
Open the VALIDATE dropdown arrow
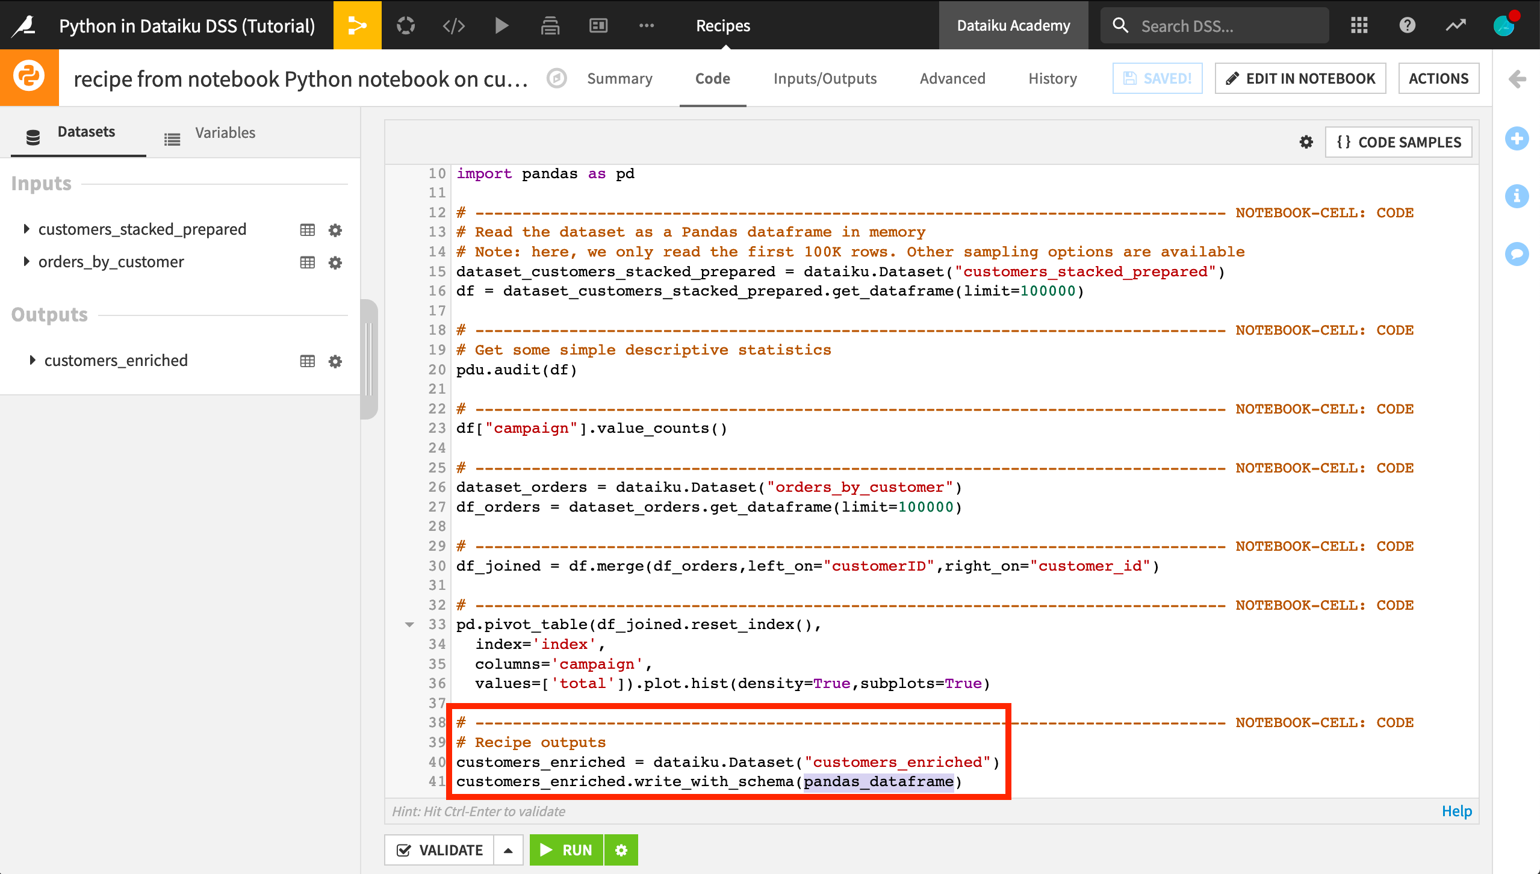click(x=508, y=850)
